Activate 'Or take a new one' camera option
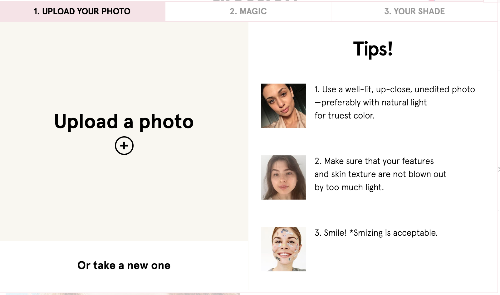500x295 pixels. [124, 265]
